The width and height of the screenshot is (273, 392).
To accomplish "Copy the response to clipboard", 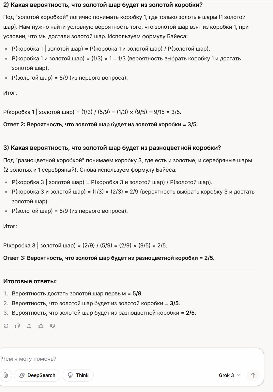I will click(18, 326).
